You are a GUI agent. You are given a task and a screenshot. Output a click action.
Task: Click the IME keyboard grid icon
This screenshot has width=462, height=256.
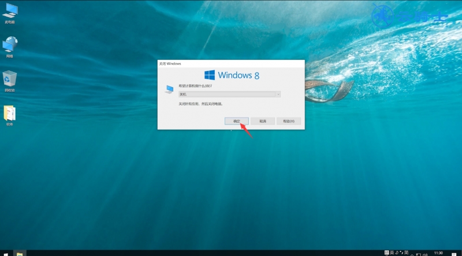(386, 253)
